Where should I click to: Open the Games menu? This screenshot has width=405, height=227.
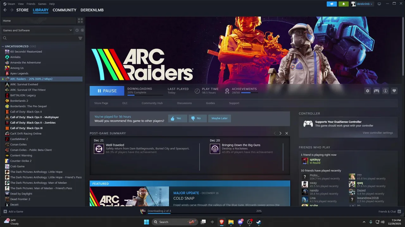42,4
